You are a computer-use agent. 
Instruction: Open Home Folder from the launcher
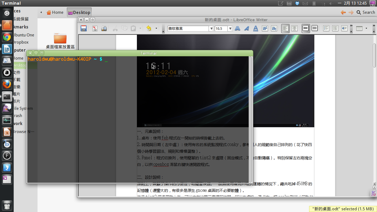click(7, 25)
